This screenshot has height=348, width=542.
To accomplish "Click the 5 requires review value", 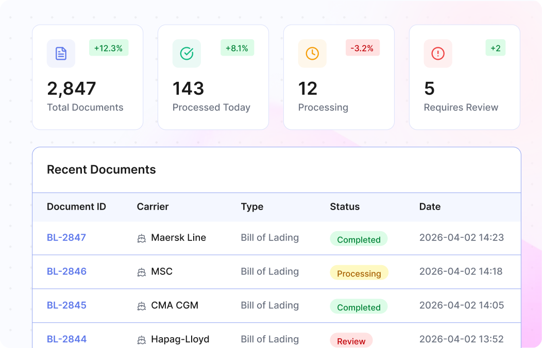I will click(x=429, y=89).
